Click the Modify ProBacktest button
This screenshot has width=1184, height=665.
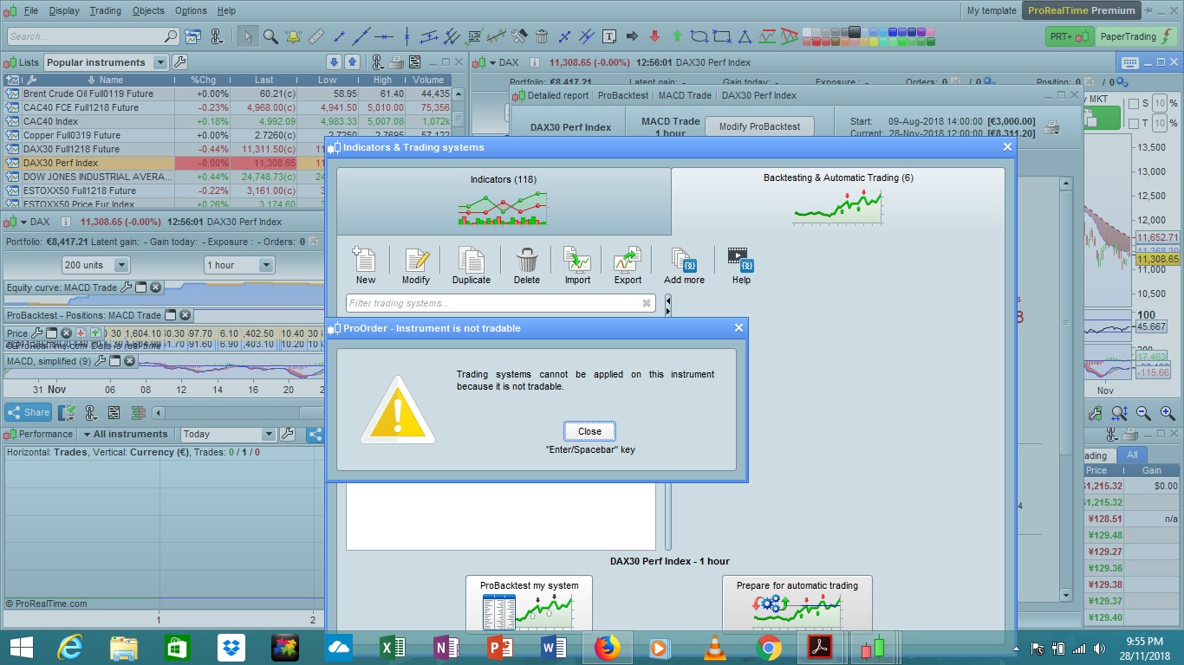(x=759, y=126)
